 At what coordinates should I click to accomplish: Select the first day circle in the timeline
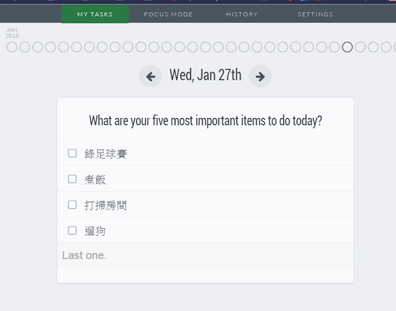(x=12, y=47)
